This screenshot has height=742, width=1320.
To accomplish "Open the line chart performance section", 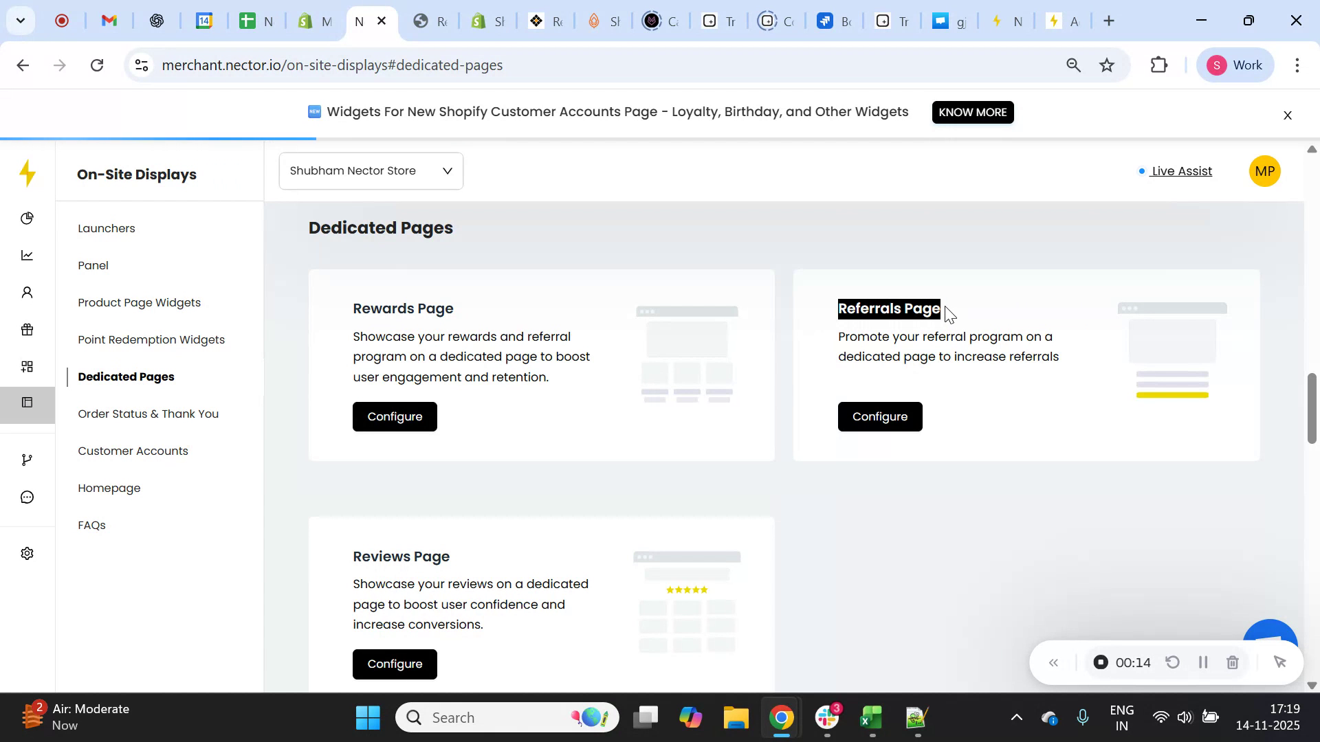I will coord(27,255).
